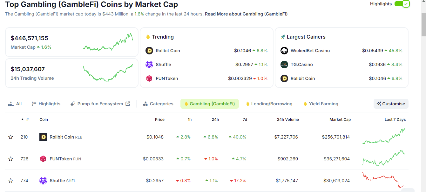Open WickedBet Casino in Largest Gainers
Screen dimensions: 426x192
click(x=310, y=51)
